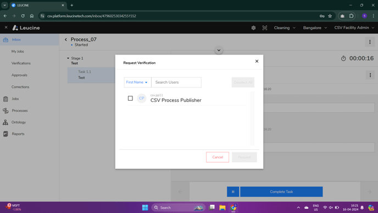
Task: Click the Leucine logo
Action: tap(26, 28)
